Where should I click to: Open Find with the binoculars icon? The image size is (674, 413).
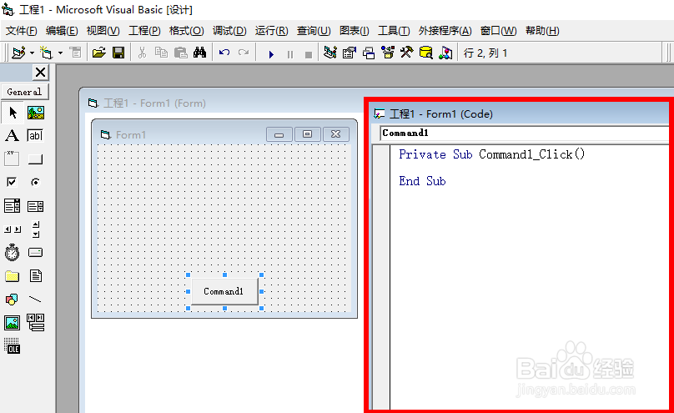point(200,53)
